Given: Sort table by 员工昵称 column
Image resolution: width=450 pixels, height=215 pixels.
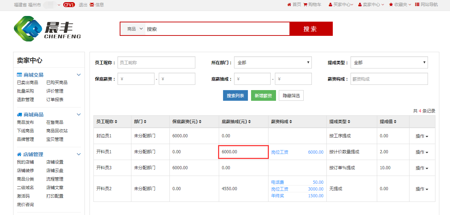Looking at the screenshot, I should pos(116,122).
